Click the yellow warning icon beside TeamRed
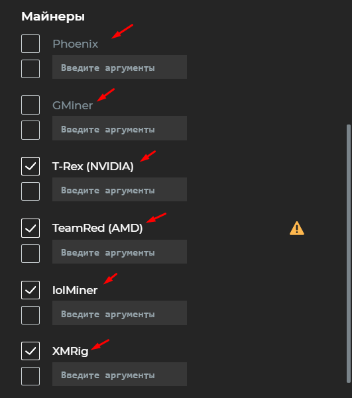Screen dimensions: 352x398 [296, 228]
